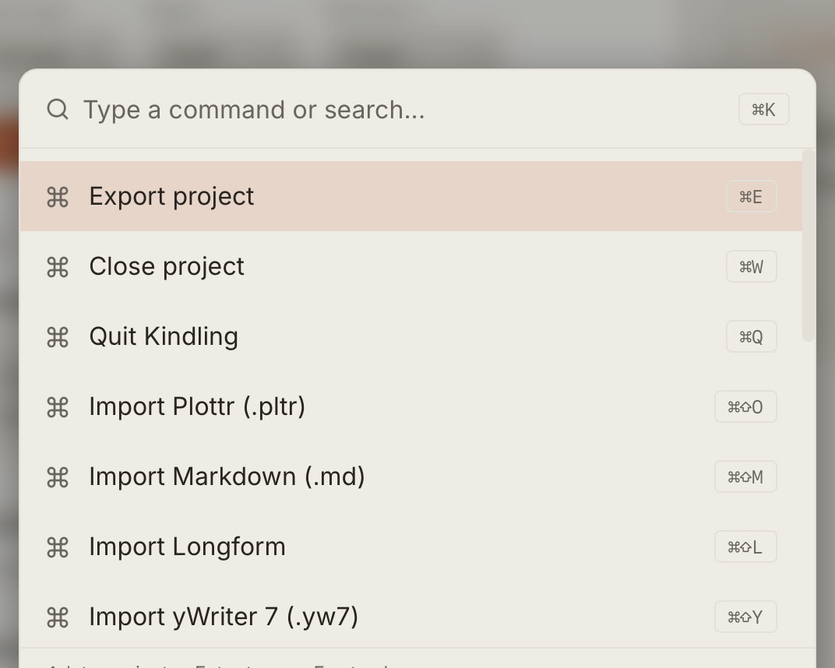Click the magnifying glass search icon
Image resolution: width=835 pixels, height=668 pixels.
coord(57,109)
